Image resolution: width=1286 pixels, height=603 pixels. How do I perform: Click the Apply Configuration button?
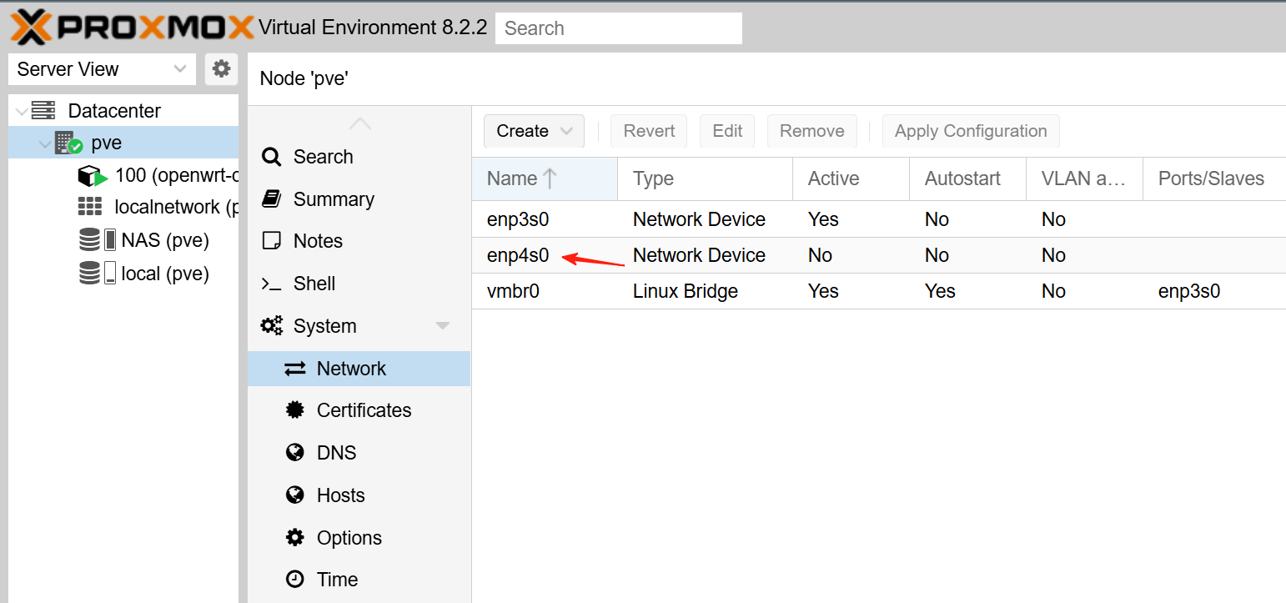click(x=970, y=131)
